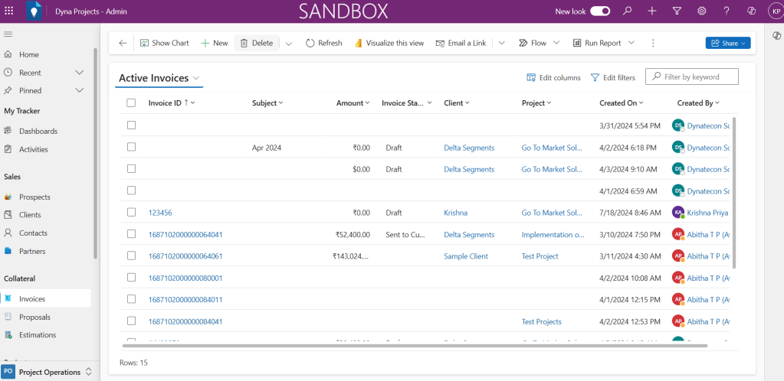Click the help question mark icon

pos(726,11)
